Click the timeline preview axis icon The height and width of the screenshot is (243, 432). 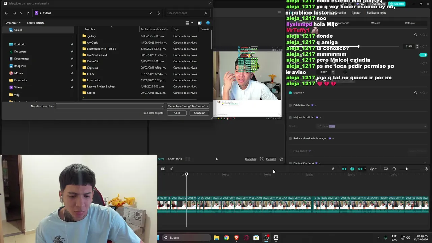point(372,169)
